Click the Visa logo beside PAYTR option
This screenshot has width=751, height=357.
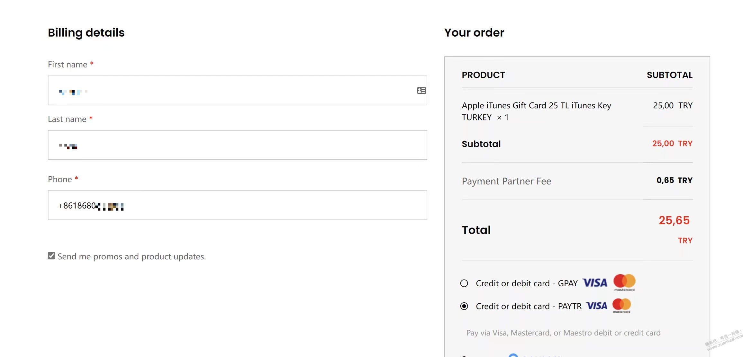tap(597, 306)
